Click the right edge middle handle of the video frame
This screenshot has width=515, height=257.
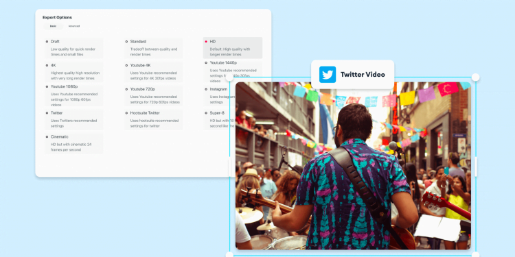(476, 167)
